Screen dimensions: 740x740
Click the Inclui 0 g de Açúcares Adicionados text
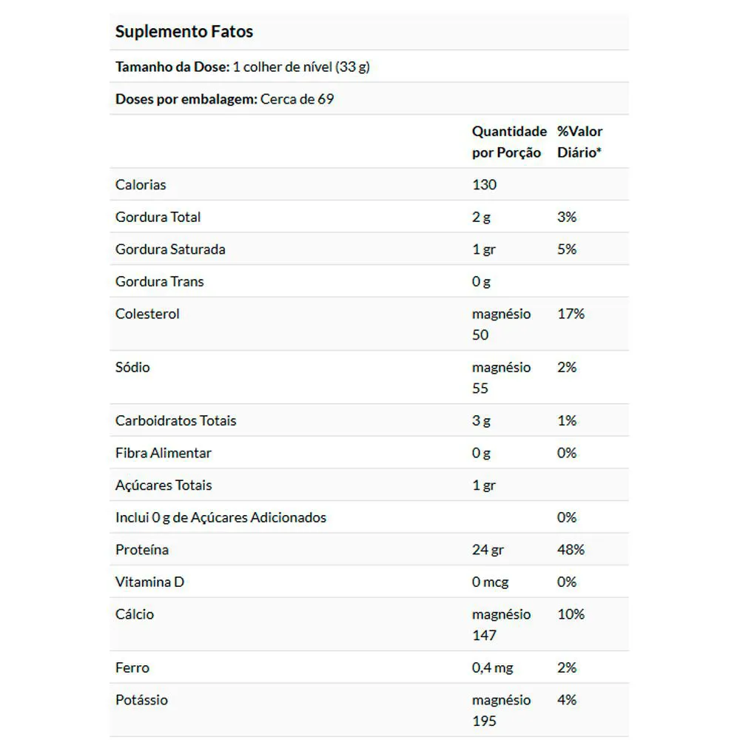click(221, 517)
